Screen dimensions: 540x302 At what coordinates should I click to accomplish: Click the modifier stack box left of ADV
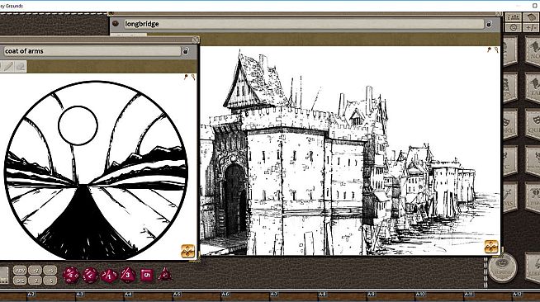4,275
